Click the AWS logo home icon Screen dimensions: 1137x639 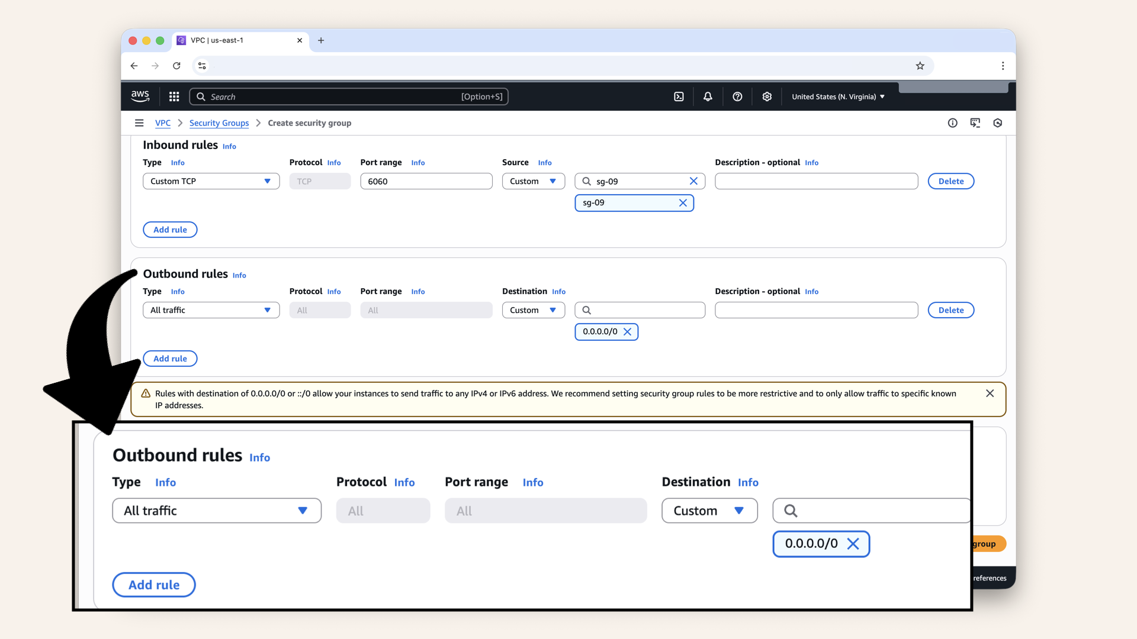(140, 96)
